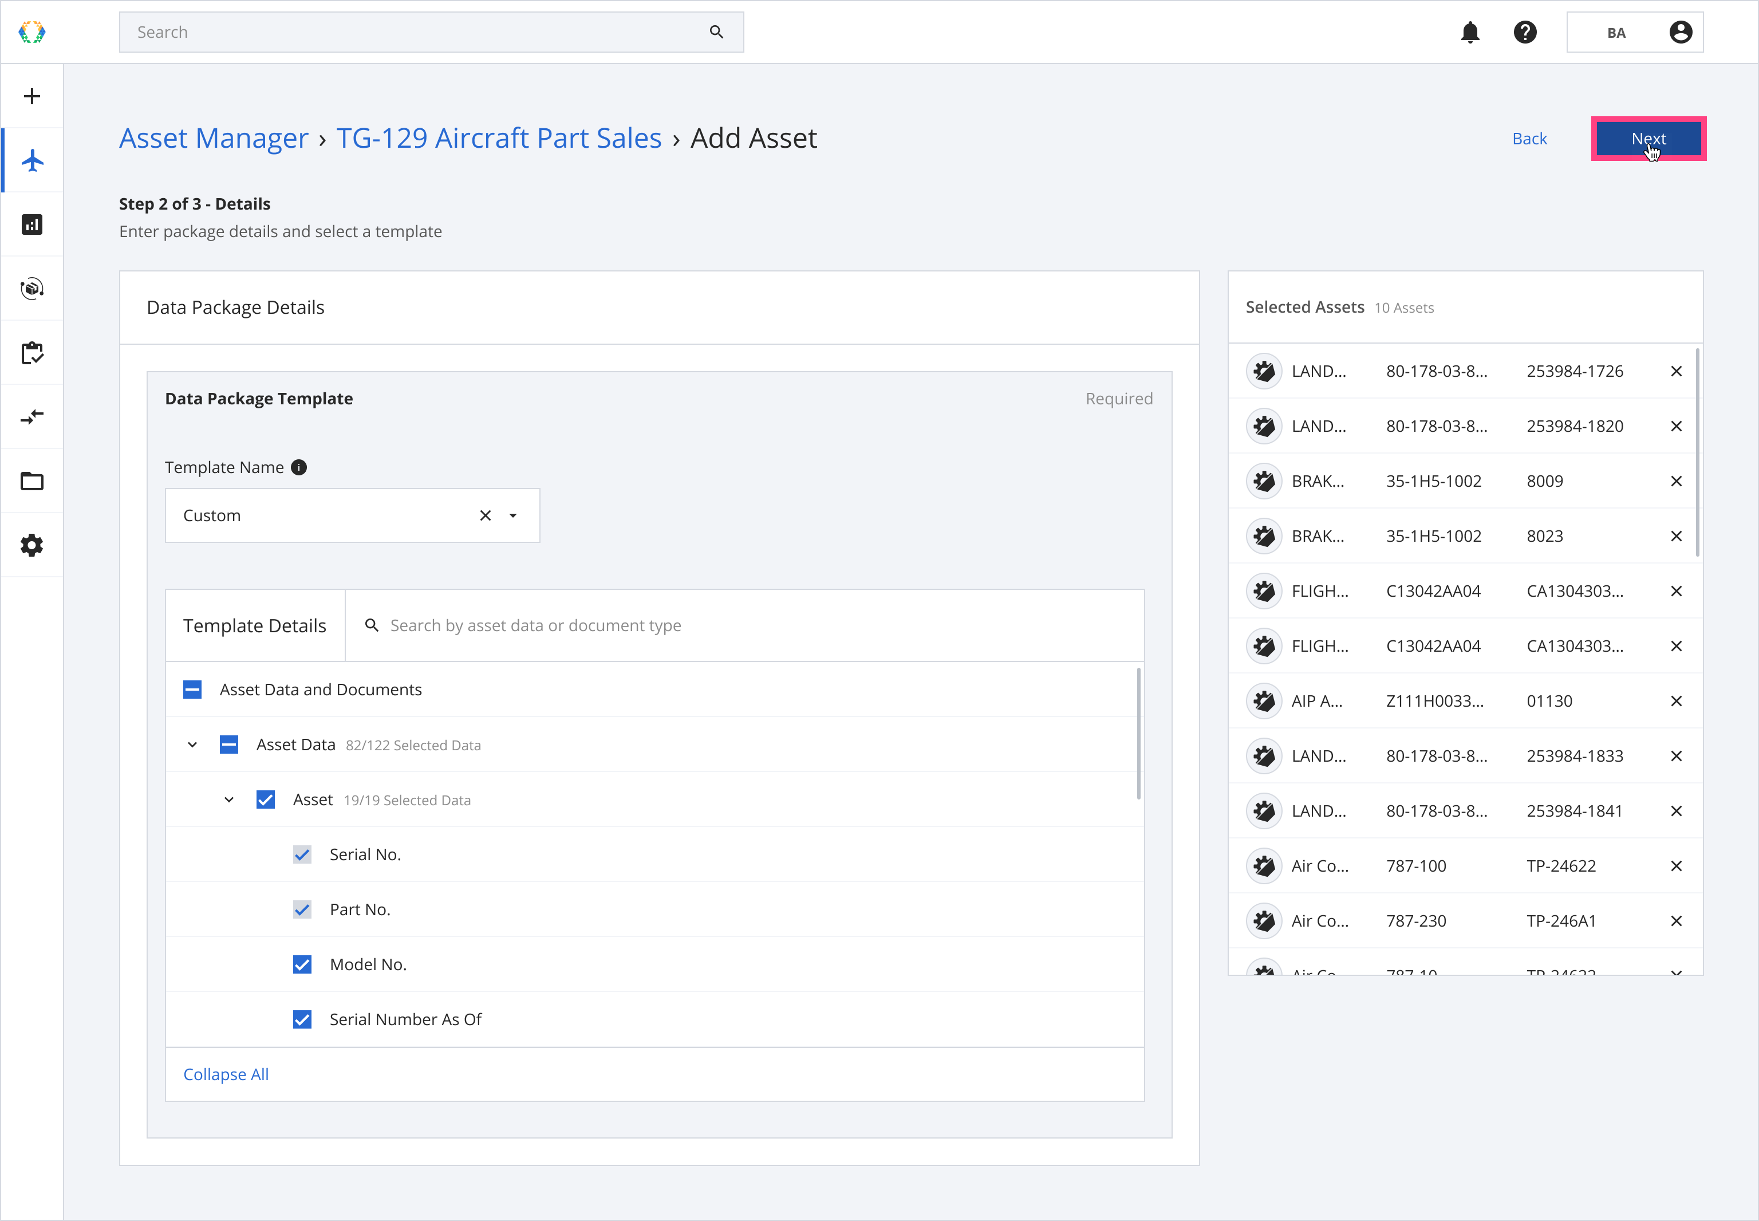Viewport: 1759px width, 1221px height.
Task: Uncheck the Model No. checkbox
Action: click(302, 964)
